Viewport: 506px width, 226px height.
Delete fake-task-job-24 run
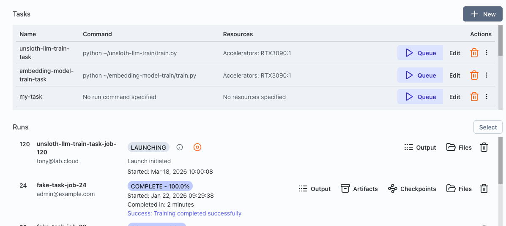[x=484, y=189]
